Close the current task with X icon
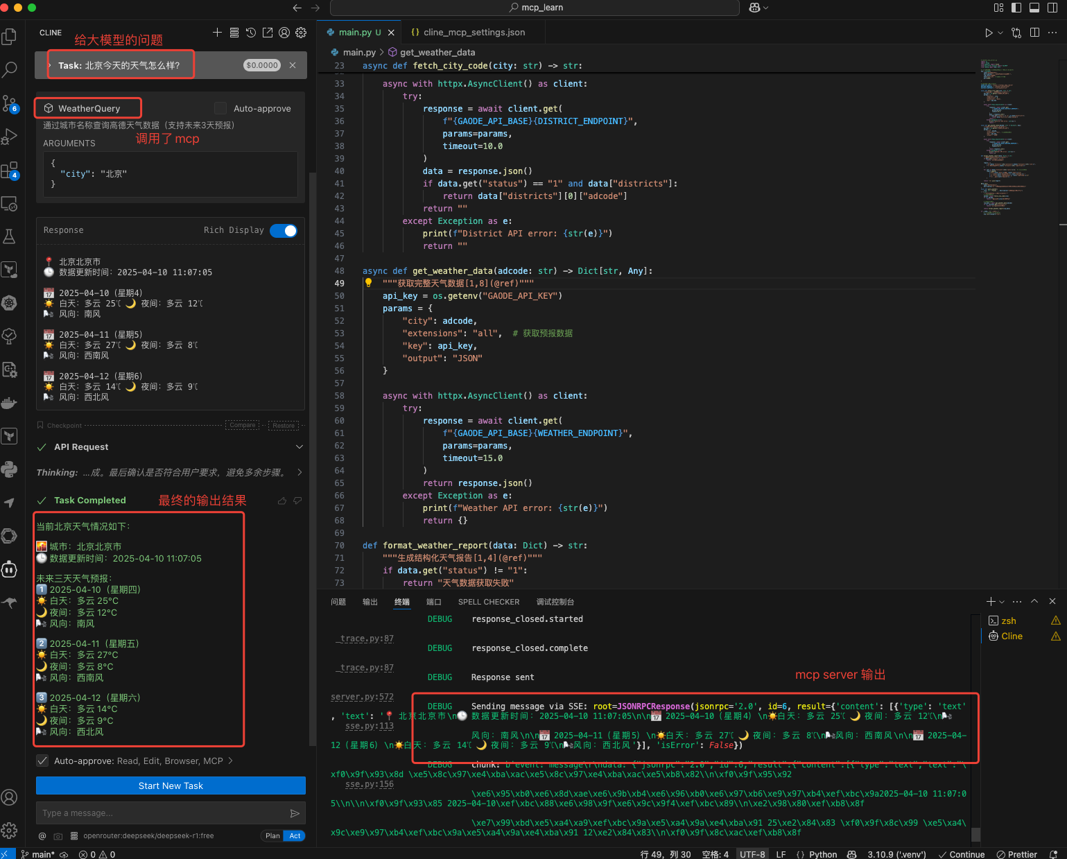 293,65
